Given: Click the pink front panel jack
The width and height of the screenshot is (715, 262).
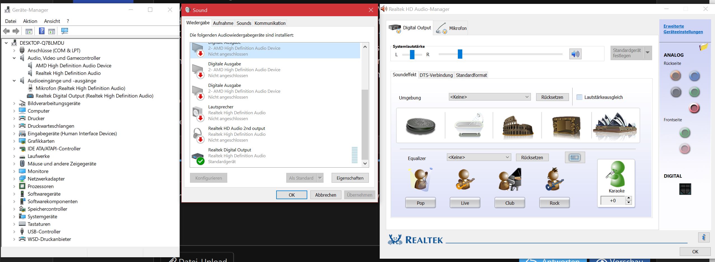Looking at the screenshot, I should click(685, 149).
